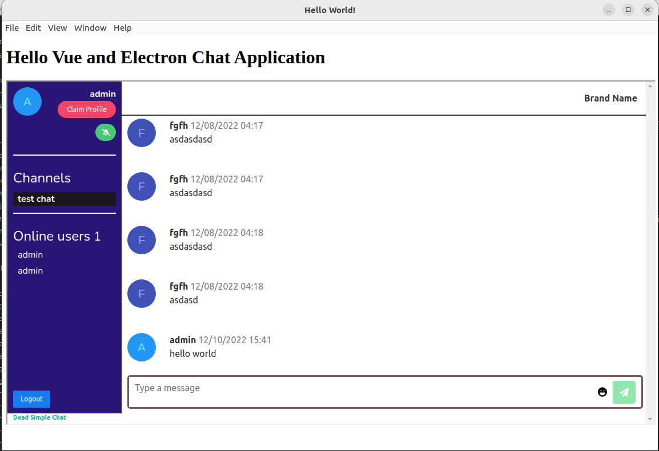Click the send message paper plane icon
The image size is (659, 451).
(x=624, y=392)
